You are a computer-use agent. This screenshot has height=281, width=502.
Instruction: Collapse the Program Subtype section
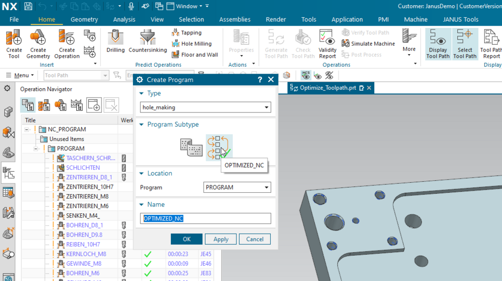coord(141,124)
